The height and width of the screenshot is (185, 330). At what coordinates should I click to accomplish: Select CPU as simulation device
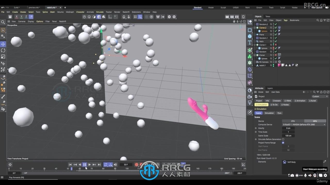293,121
